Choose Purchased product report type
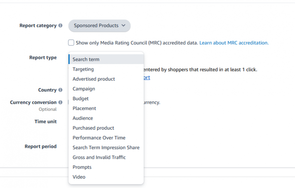This screenshot has height=188, width=295. pos(106,128)
